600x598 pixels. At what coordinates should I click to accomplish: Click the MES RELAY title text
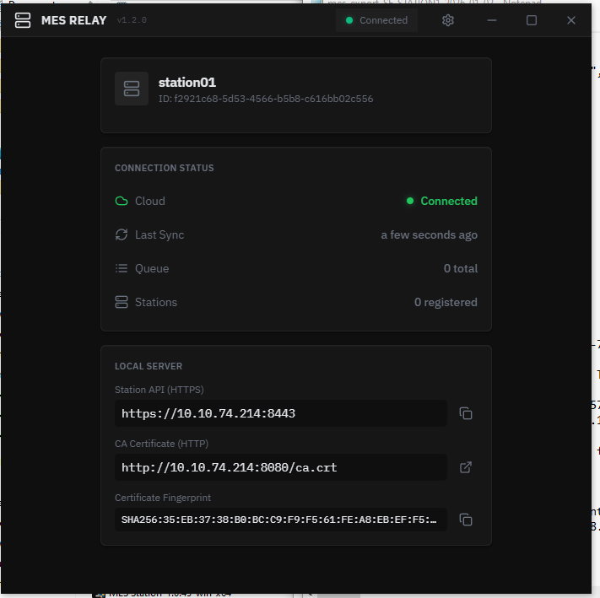click(x=74, y=20)
